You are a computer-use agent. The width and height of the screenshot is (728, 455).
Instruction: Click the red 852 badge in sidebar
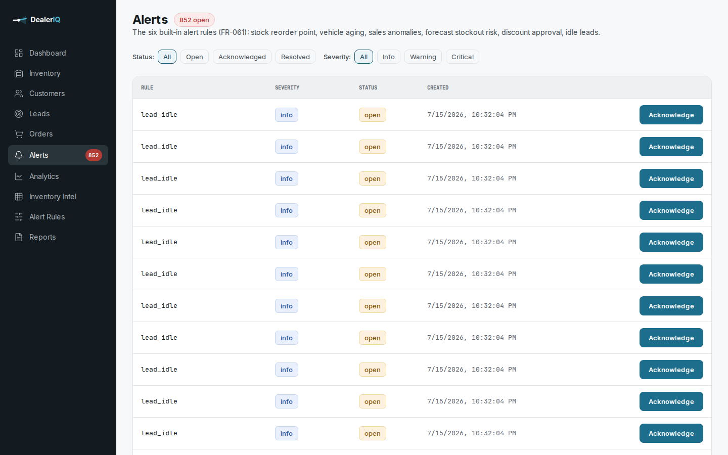pos(94,155)
